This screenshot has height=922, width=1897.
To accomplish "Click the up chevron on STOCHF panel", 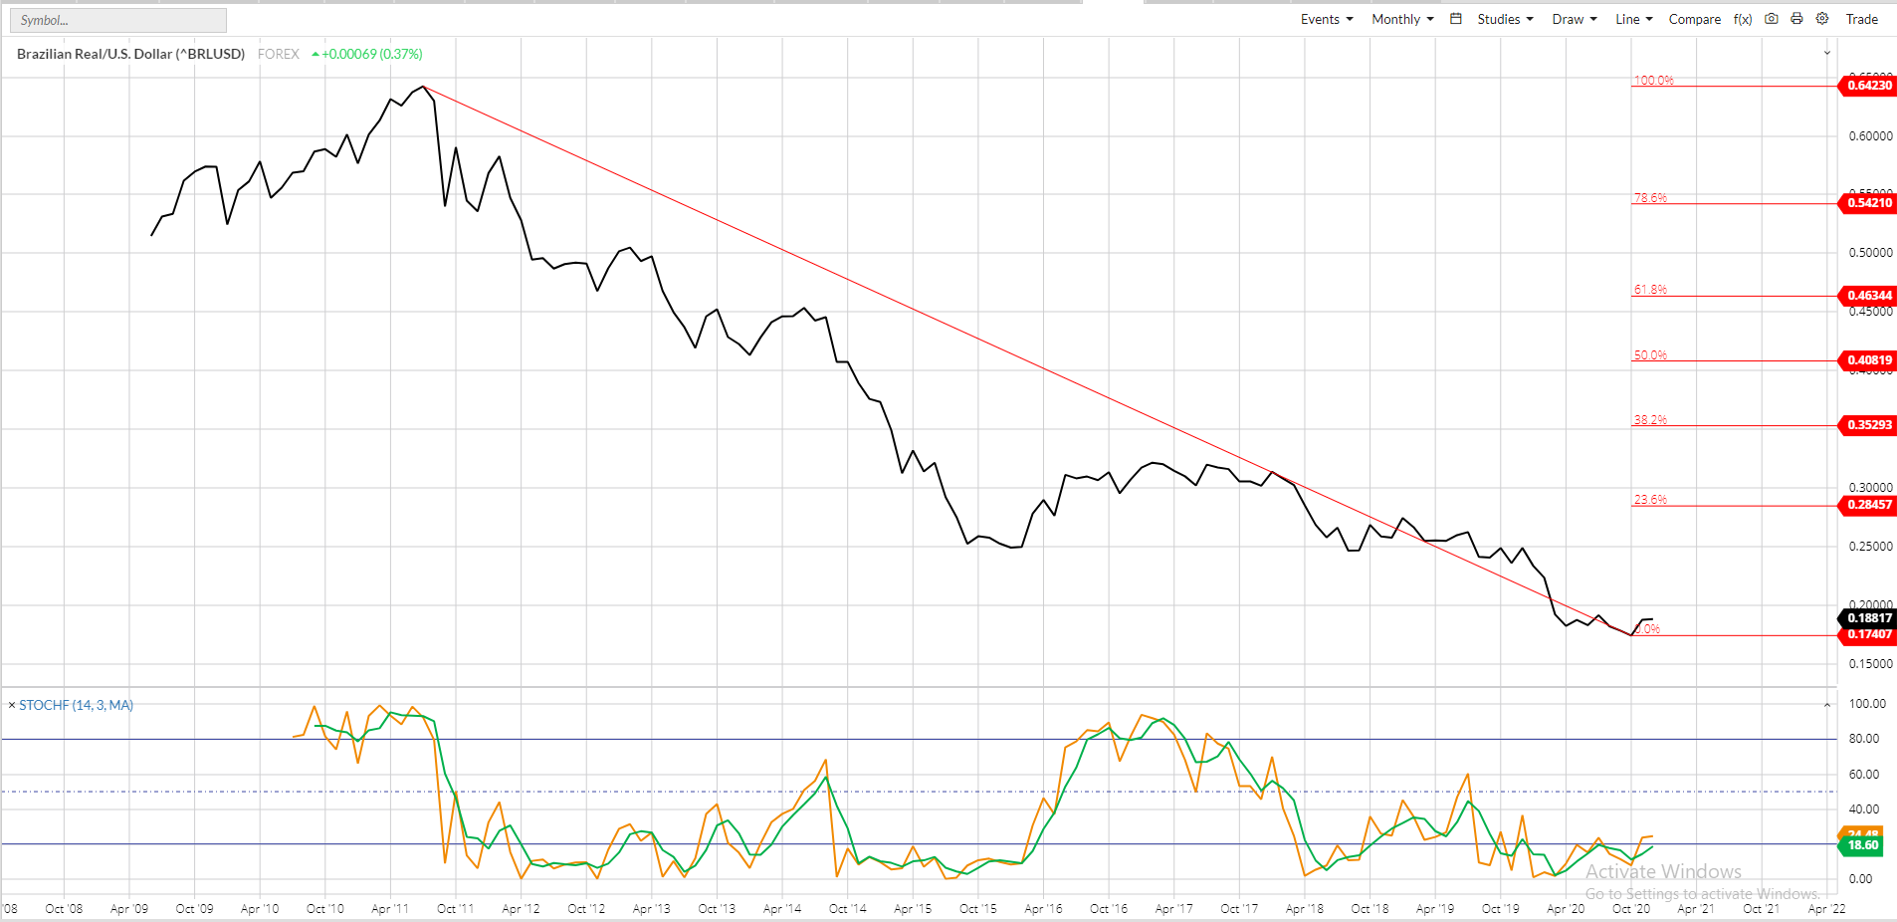I will tap(1827, 705).
